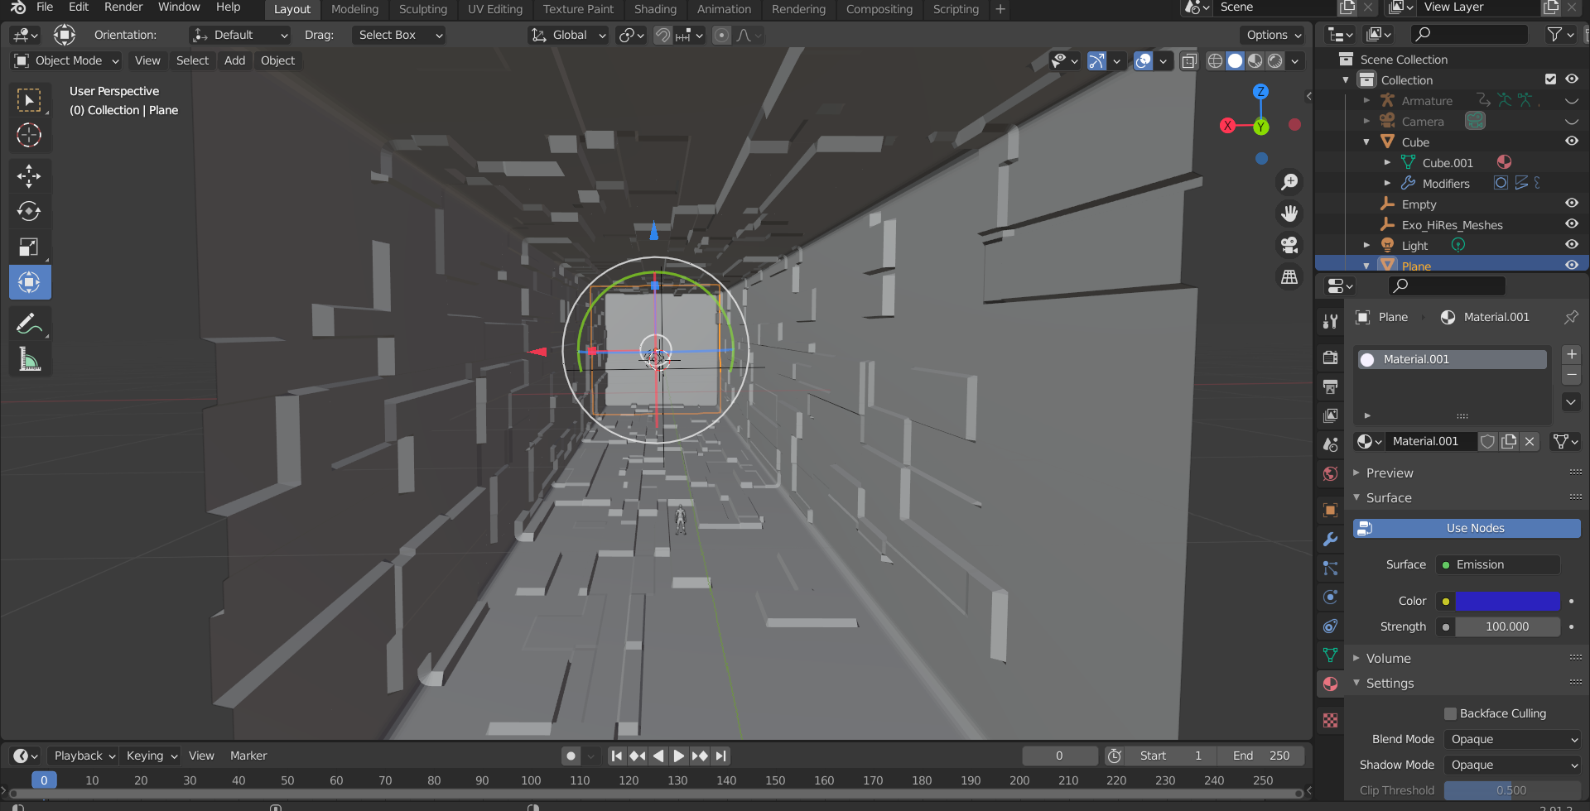Open the Physics properties tab icon
Image resolution: width=1590 pixels, height=811 pixels.
[x=1330, y=597]
